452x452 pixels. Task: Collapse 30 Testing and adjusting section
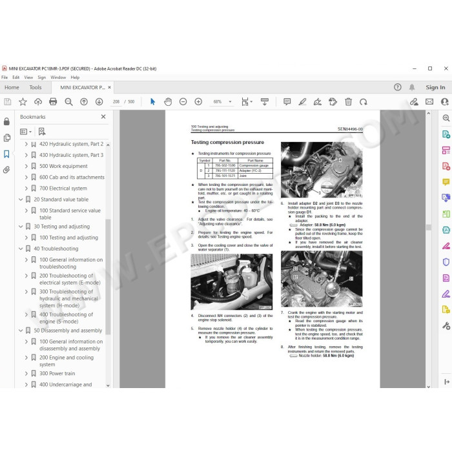point(21,227)
